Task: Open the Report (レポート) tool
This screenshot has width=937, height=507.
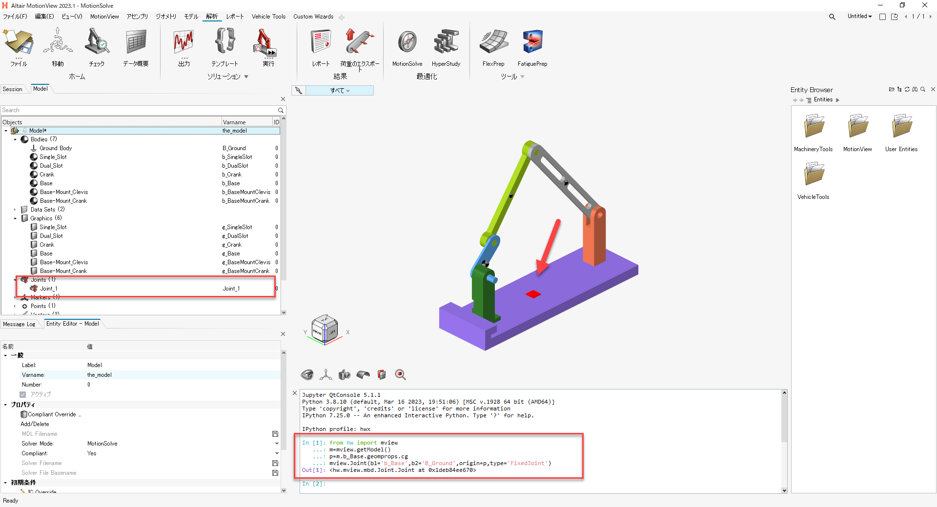Action: 321,42
